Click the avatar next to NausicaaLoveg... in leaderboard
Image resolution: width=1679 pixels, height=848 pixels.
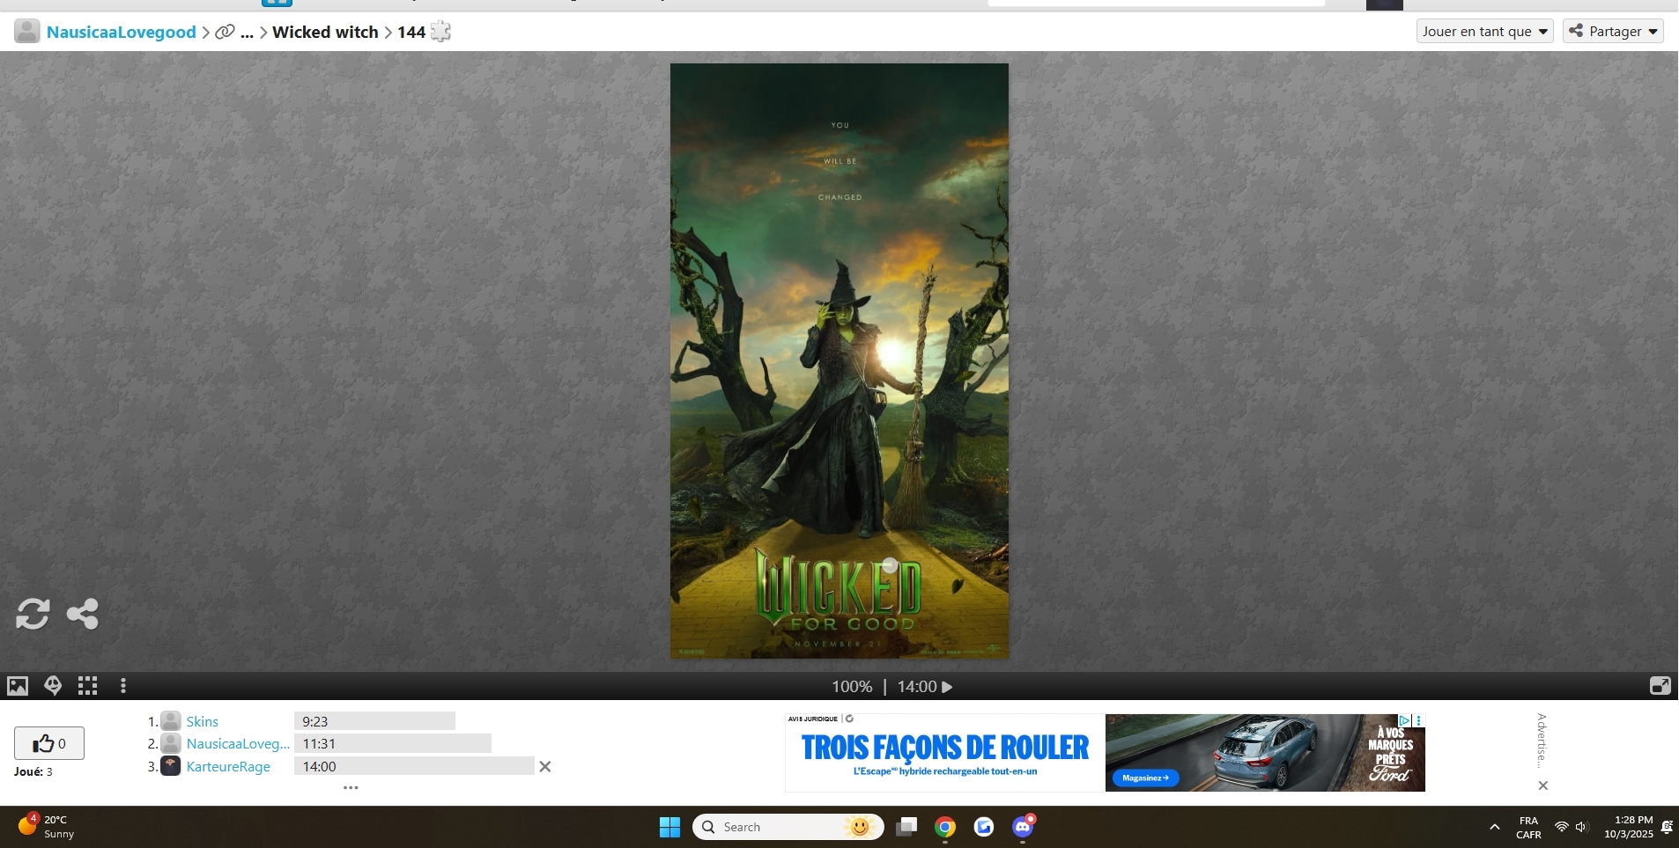171,744
